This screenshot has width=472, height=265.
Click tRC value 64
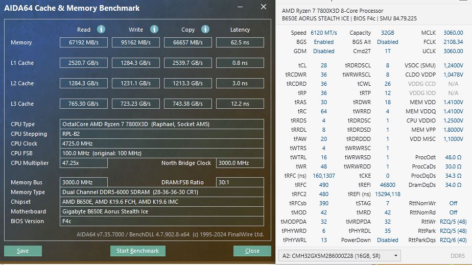point(323,111)
